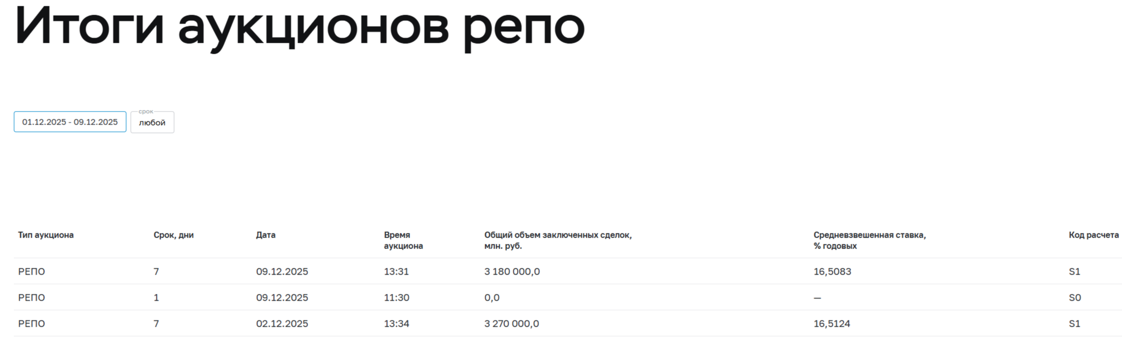Click the 13:31 auction time cell

click(x=396, y=271)
